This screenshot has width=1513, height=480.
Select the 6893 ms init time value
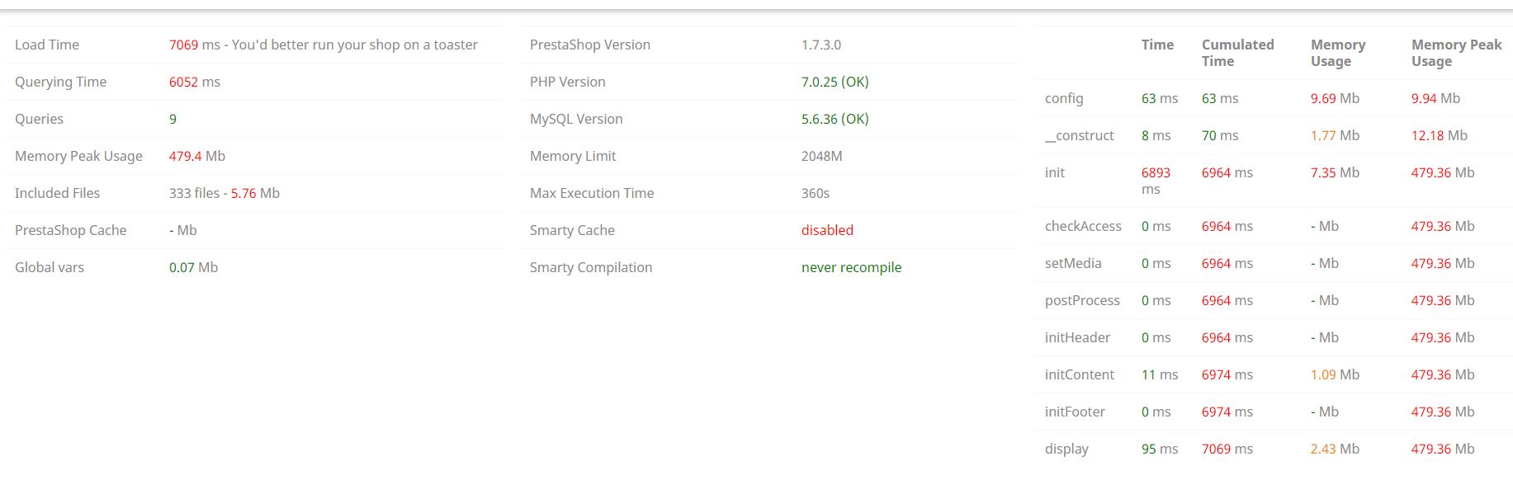tap(1156, 181)
